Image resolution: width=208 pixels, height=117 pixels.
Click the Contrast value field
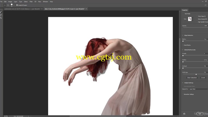click(x=205, y=66)
